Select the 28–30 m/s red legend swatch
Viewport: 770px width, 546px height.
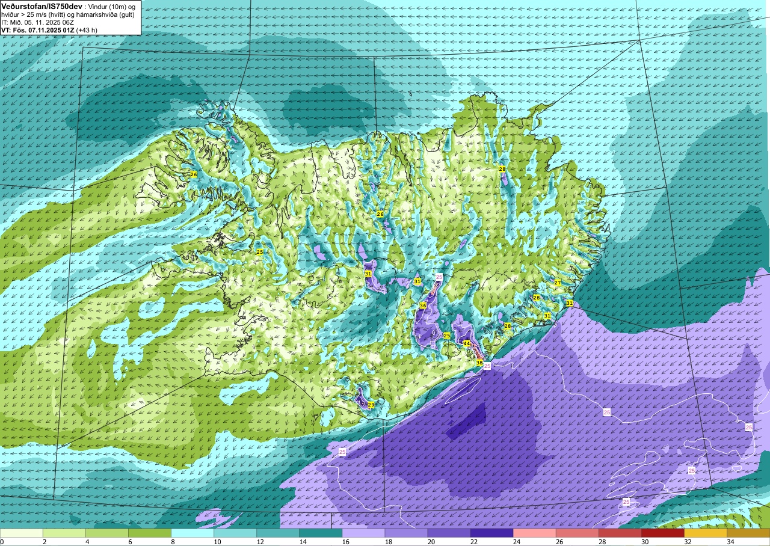click(x=620, y=533)
